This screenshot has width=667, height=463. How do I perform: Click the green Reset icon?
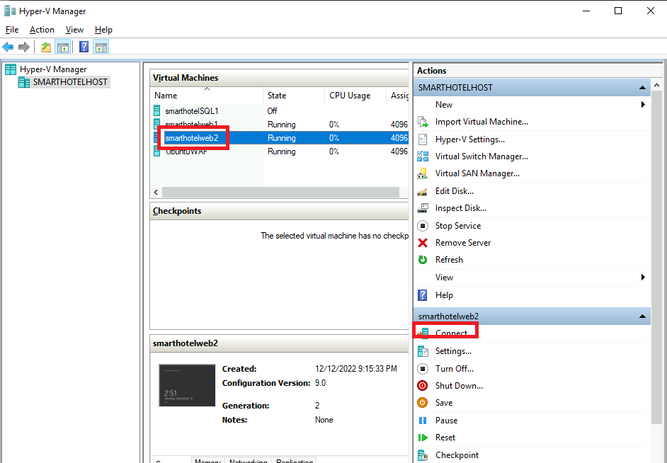coord(423,438)
